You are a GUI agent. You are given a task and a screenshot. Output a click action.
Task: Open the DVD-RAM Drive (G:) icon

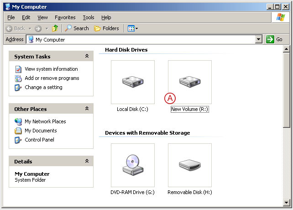(132, 165)
